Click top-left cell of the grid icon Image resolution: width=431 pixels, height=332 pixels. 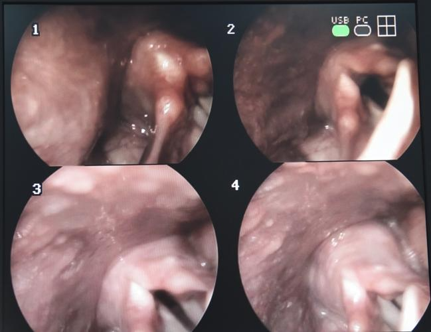[383, 21]
